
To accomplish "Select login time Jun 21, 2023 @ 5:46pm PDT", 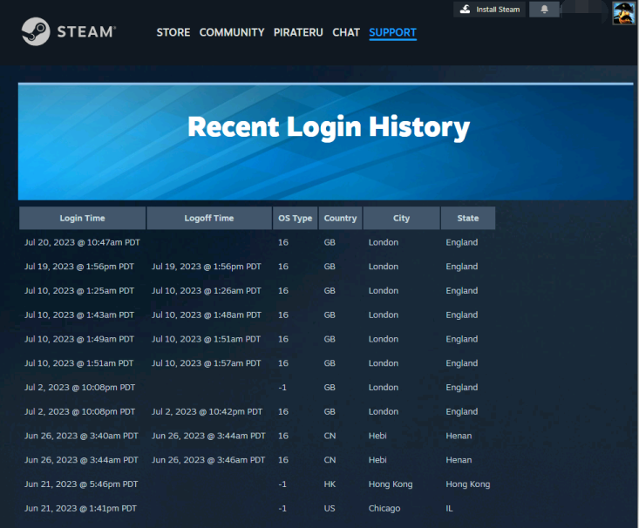I will pyautogui.click(x=81, y=484).
